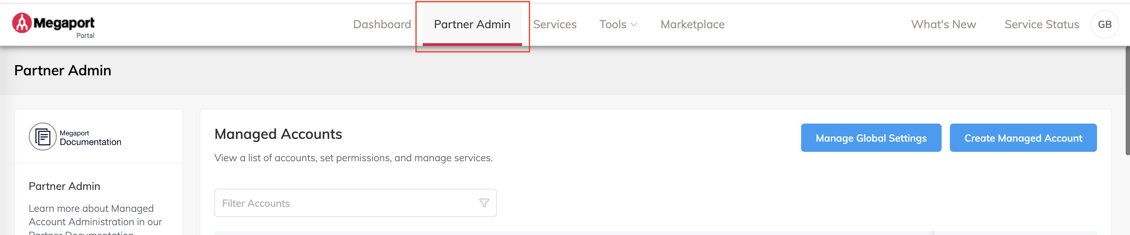Click the funnel icon in Filter Accounts
This screenshot has width=1130, height=235.
[x=484, y=203]
